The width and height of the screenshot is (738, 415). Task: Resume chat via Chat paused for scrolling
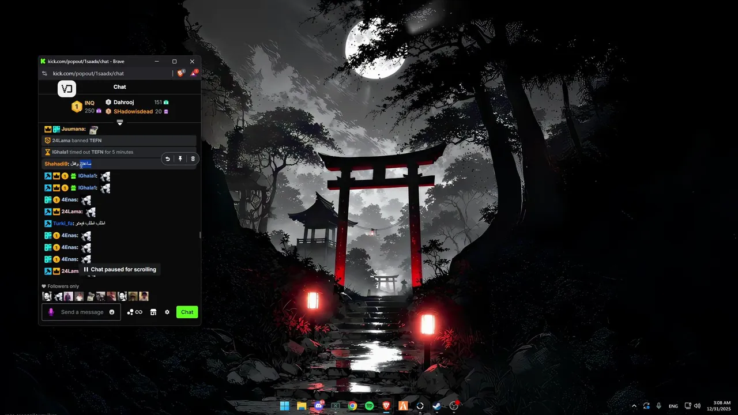pos(119,269)
